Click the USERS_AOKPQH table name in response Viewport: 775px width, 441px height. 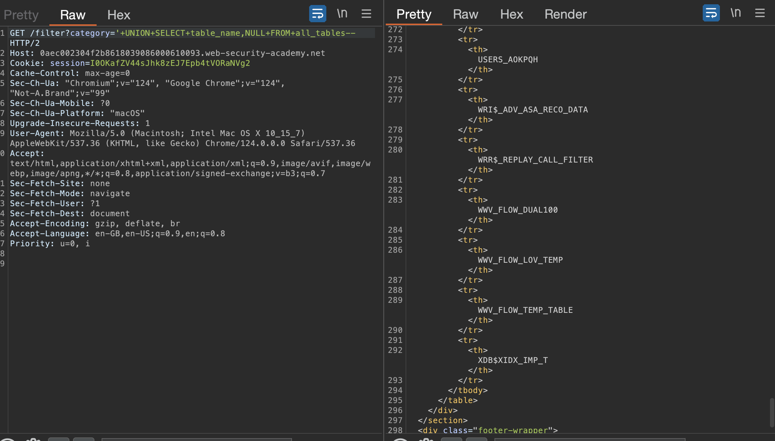508,59
